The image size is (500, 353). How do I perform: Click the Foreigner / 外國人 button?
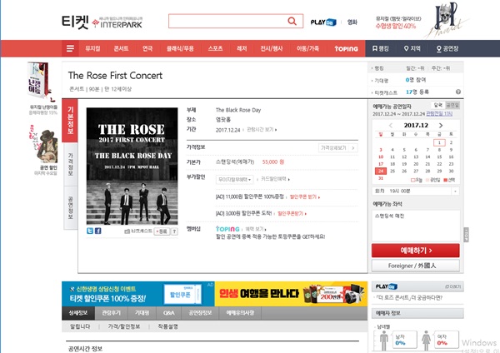pos(416,266)
